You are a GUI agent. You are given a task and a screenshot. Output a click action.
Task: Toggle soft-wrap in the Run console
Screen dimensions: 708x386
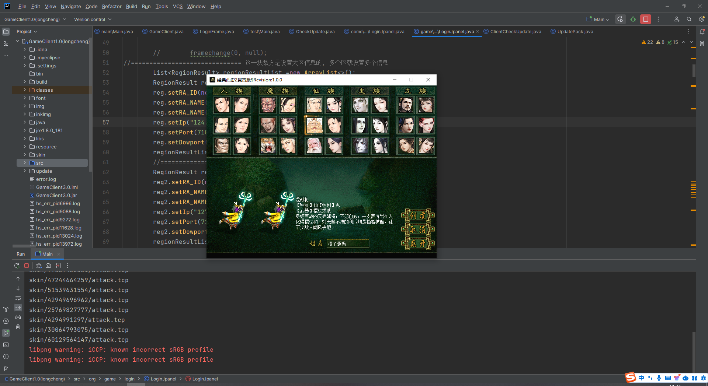[18, 298]
